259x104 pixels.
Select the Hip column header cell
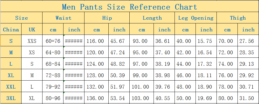click(x=107, y=18)
